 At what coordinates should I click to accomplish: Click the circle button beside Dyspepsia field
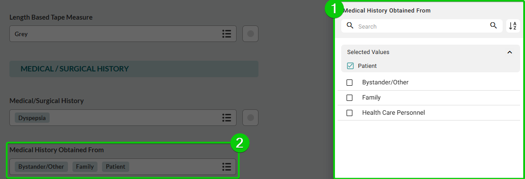250,117
